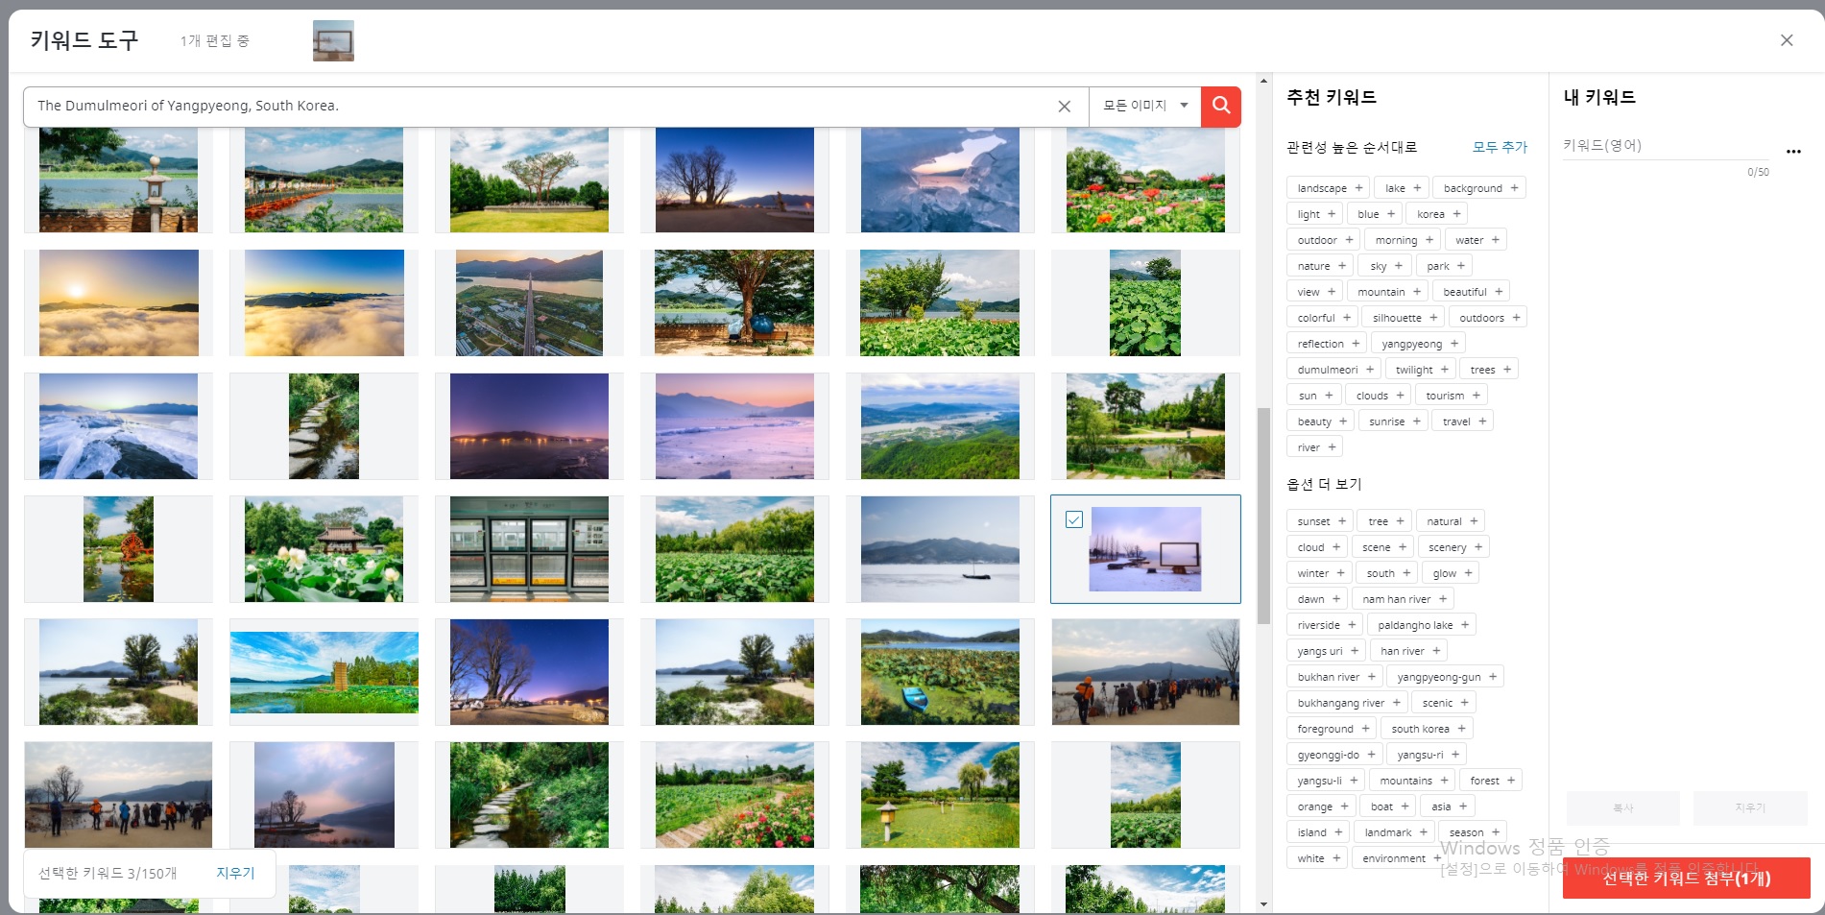
Task: Add the 'han river' keyword
Action: click(1409, 651)
